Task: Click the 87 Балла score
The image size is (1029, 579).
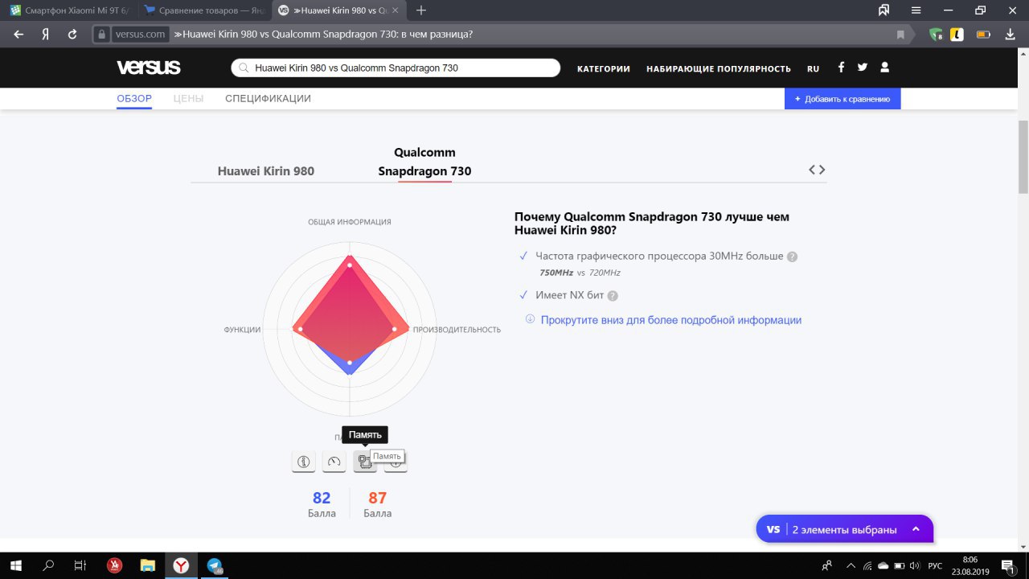Action: point(378,504)
